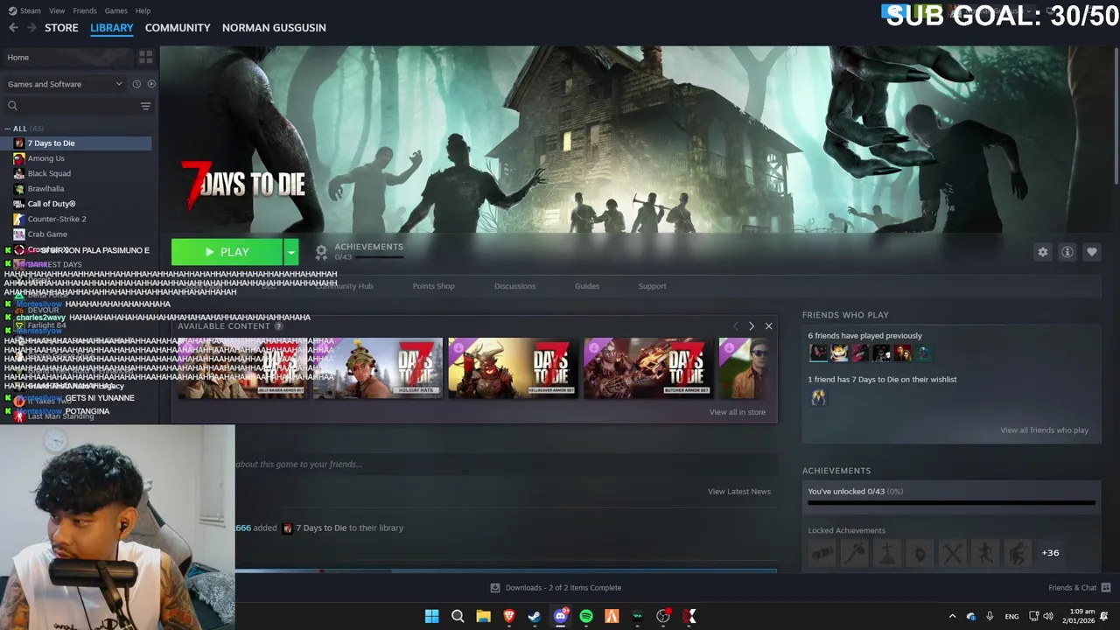Open the library advanced filter icon
The image size is (1120, 630).
(x=145, y=106)
